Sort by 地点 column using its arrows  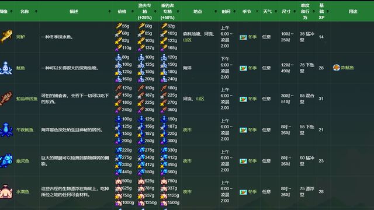pyautogui.click(x=216, y=12)
